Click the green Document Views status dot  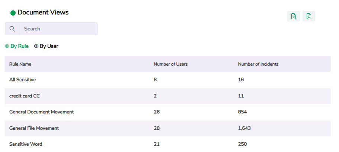(x=13, y=13)
